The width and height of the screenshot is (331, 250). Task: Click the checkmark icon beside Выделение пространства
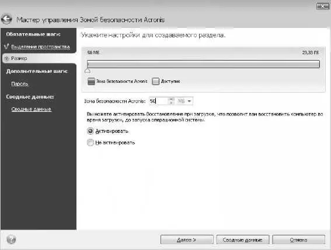click(6, 47)
